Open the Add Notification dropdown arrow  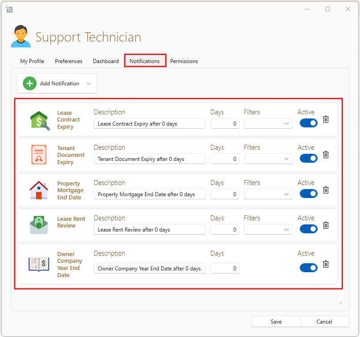point(88,84)
